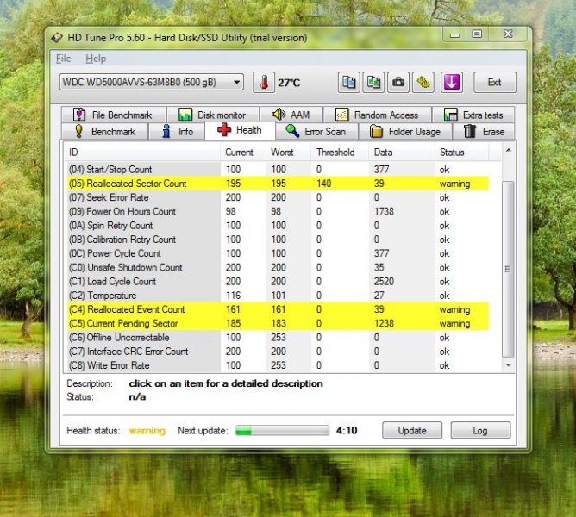Click the Info tab icon
The height and width of the screenshot is (517, 576).
(x=166, y=131)
